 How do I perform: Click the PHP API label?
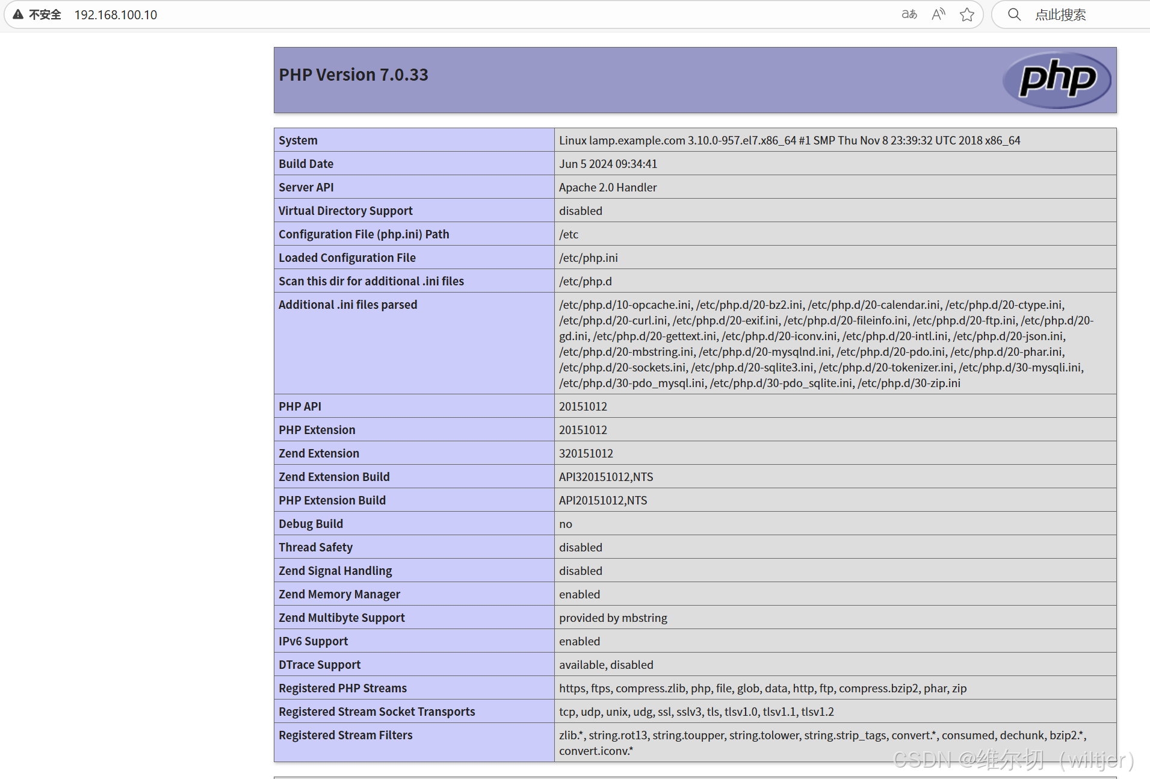click(300, 406)
